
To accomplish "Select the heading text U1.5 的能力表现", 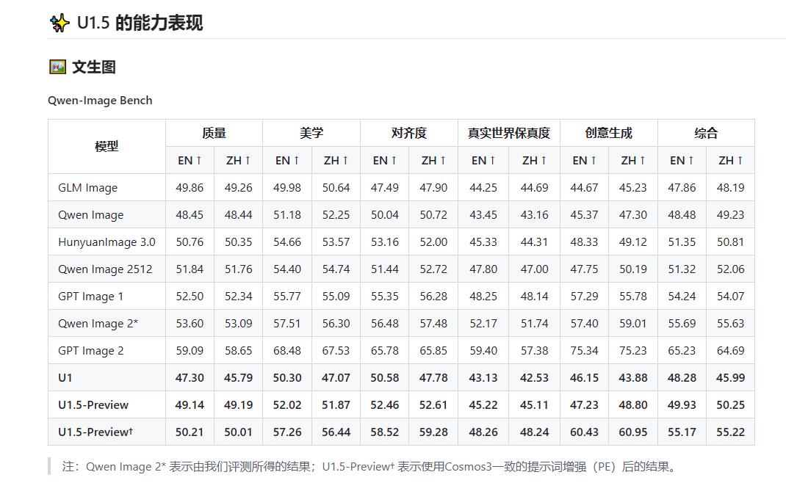I will (140, 23).
